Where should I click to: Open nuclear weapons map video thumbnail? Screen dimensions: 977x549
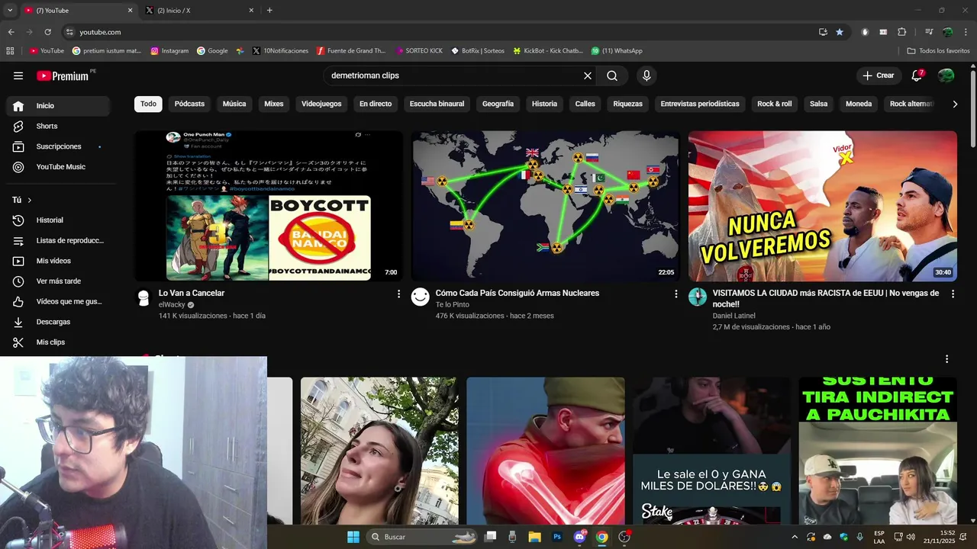coord(545,206)
